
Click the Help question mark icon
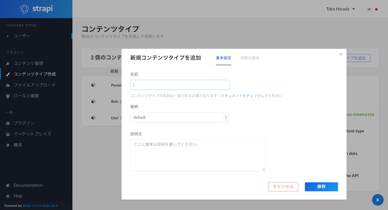(x=8, y=196)
